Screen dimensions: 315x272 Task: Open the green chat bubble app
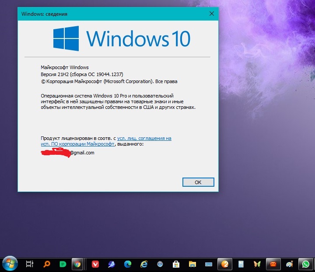(63, 264)
